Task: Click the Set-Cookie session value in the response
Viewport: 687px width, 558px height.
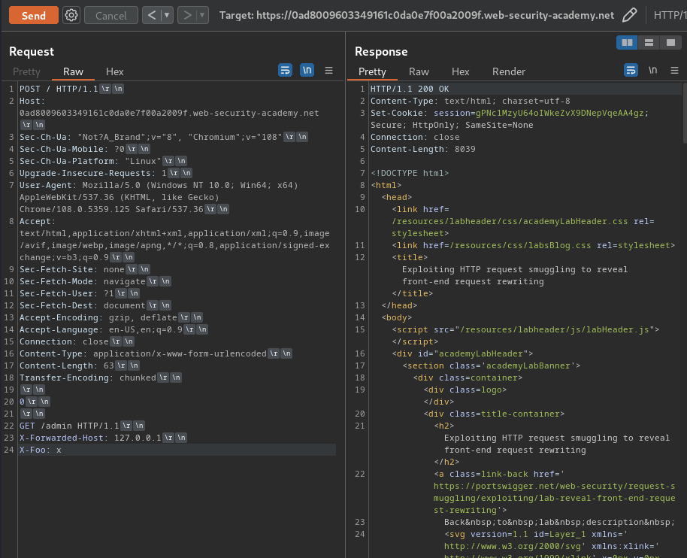Action: click(x=559, y=113)
